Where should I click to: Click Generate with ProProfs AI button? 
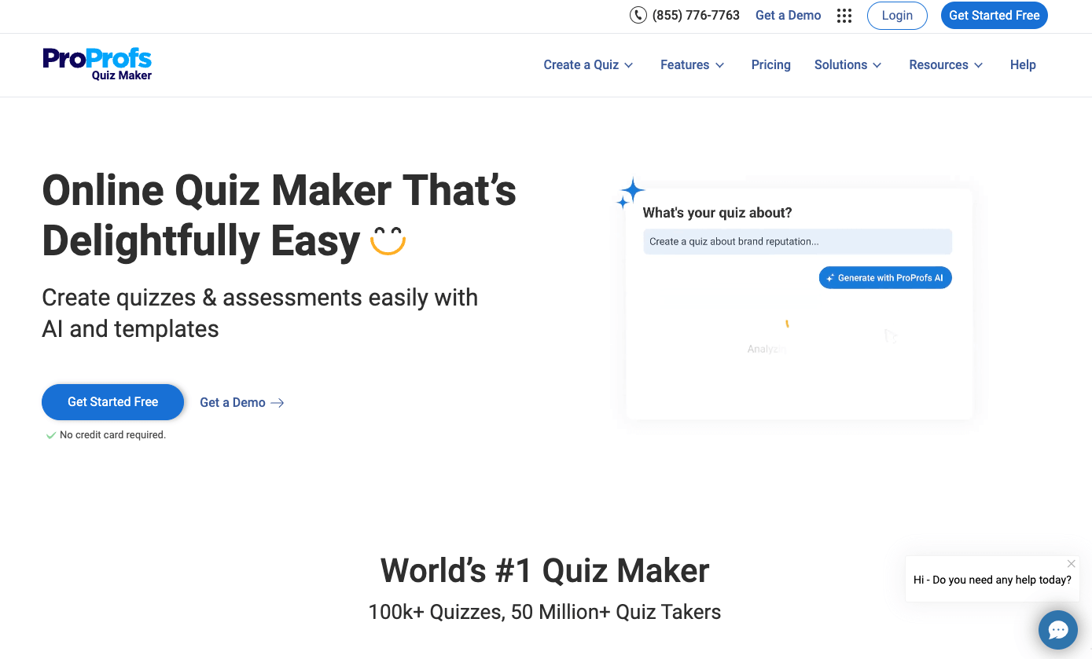[885, 278]
